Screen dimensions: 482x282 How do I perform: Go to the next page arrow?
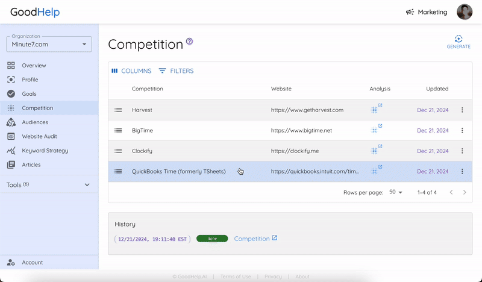click(465, 192)
